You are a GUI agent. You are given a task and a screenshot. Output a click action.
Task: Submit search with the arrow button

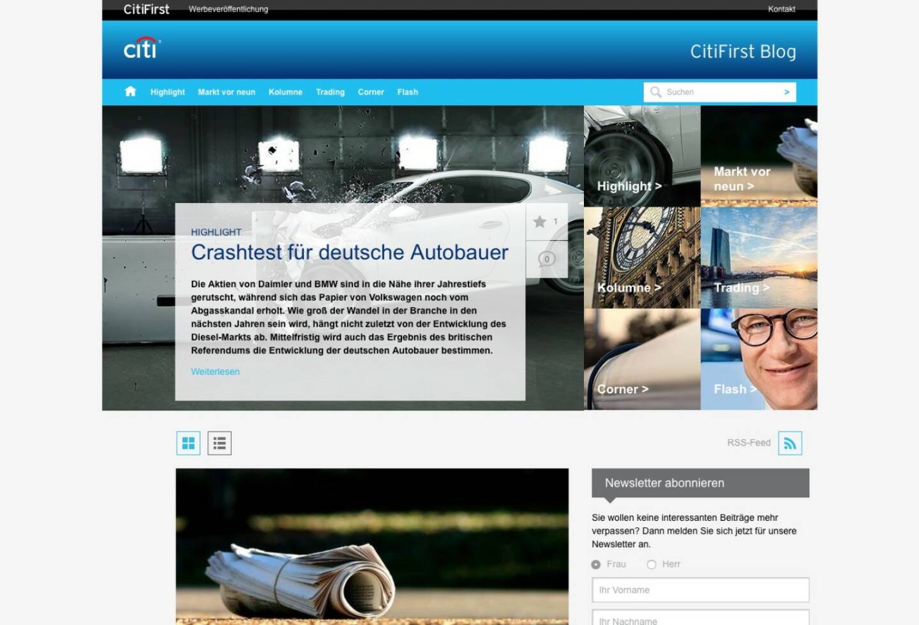787,92
